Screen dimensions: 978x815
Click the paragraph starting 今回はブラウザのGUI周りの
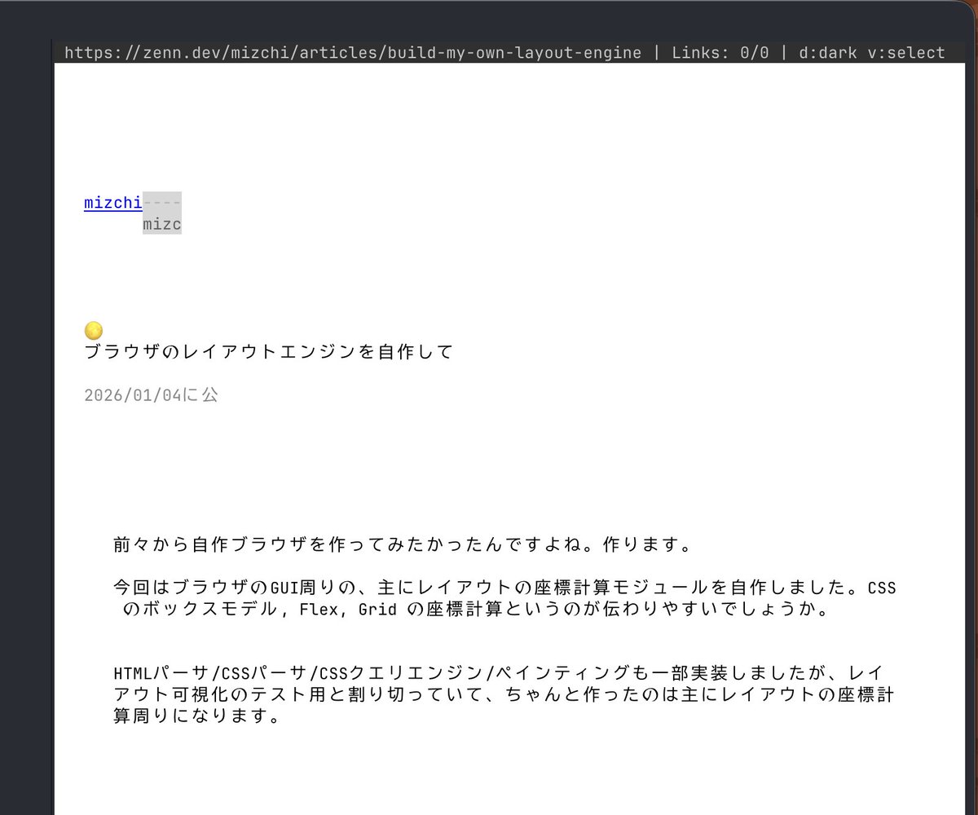tap(504, 598)
